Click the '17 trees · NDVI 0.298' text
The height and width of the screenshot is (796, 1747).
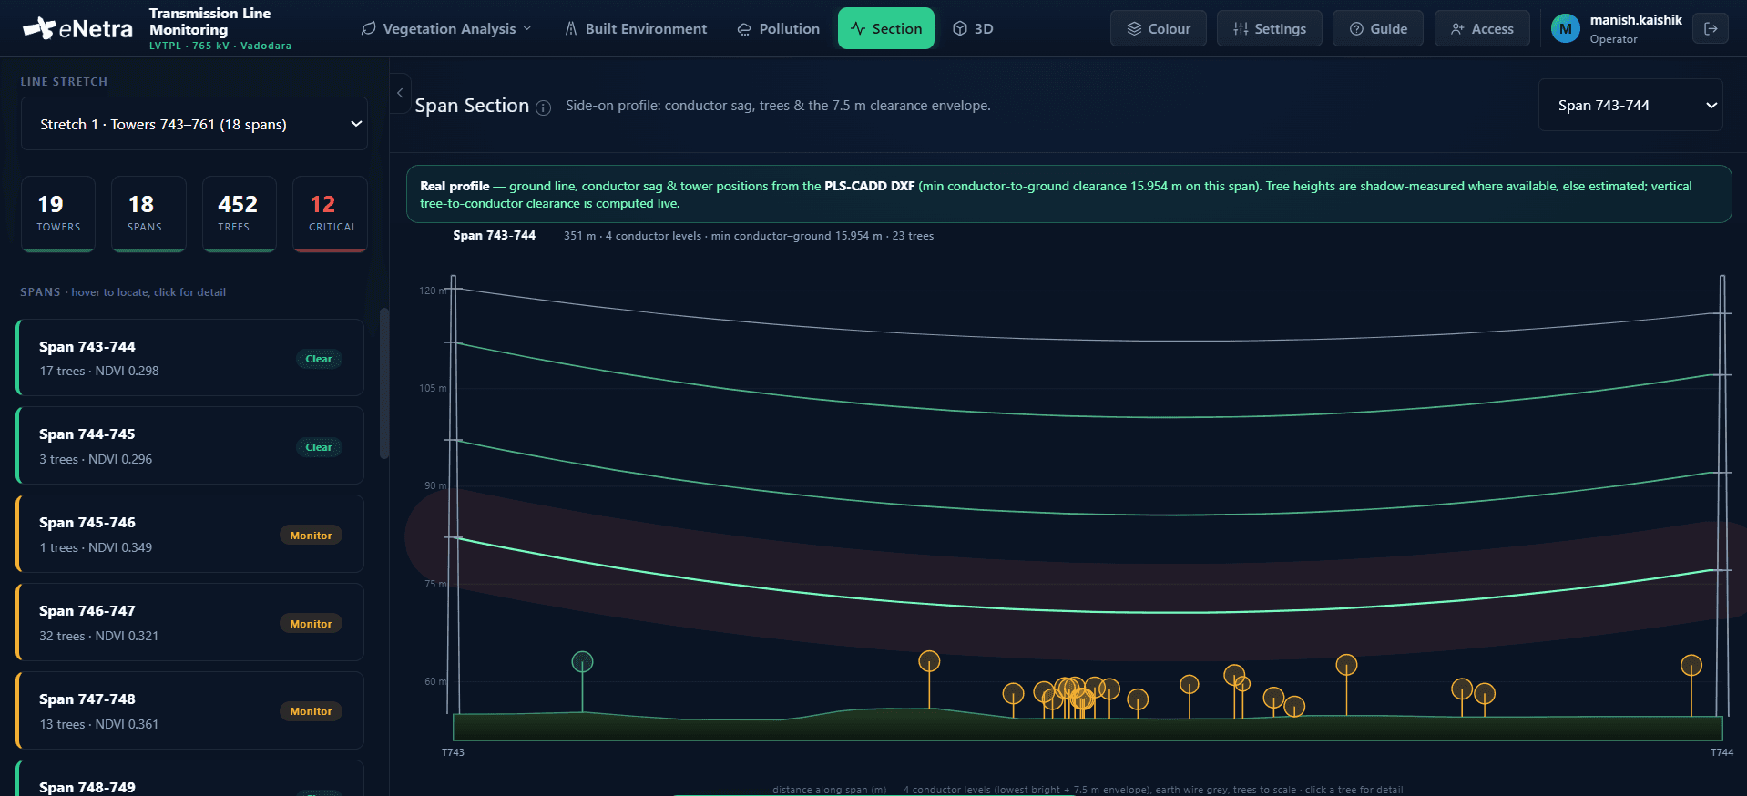coord(99,371)
